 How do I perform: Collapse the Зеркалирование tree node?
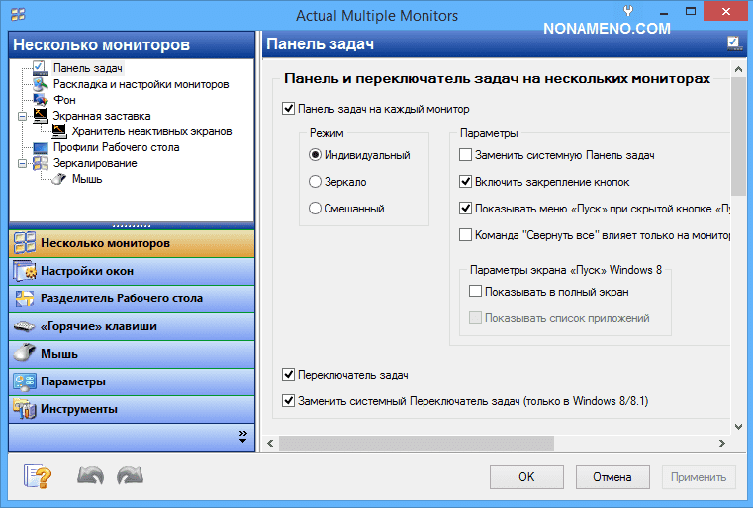pyautogui.click(x=20, y=164)
